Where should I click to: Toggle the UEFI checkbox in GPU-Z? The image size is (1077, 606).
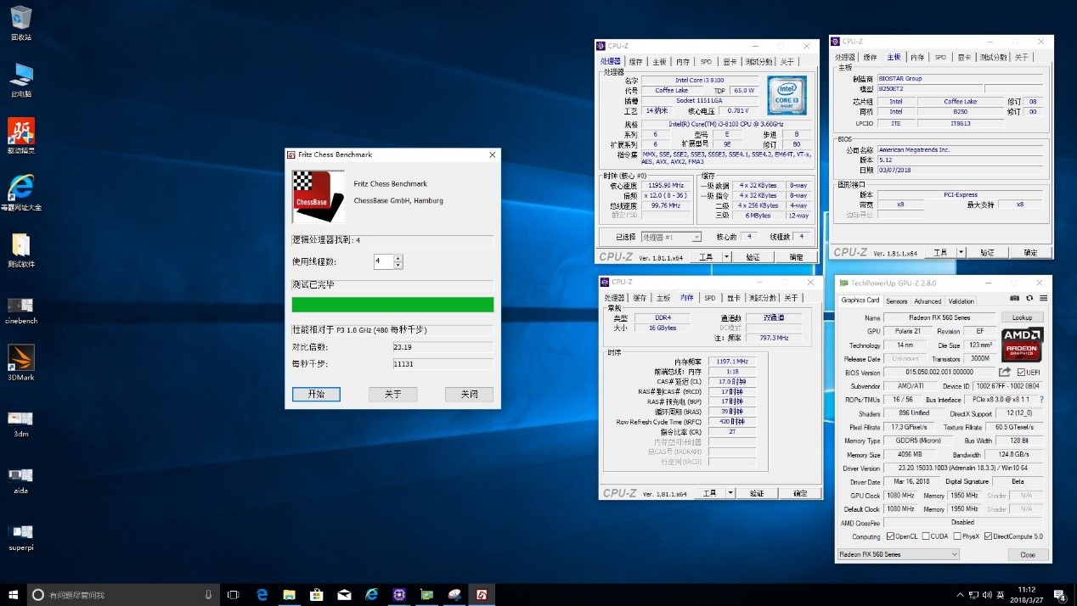[x=1020, y=372]
